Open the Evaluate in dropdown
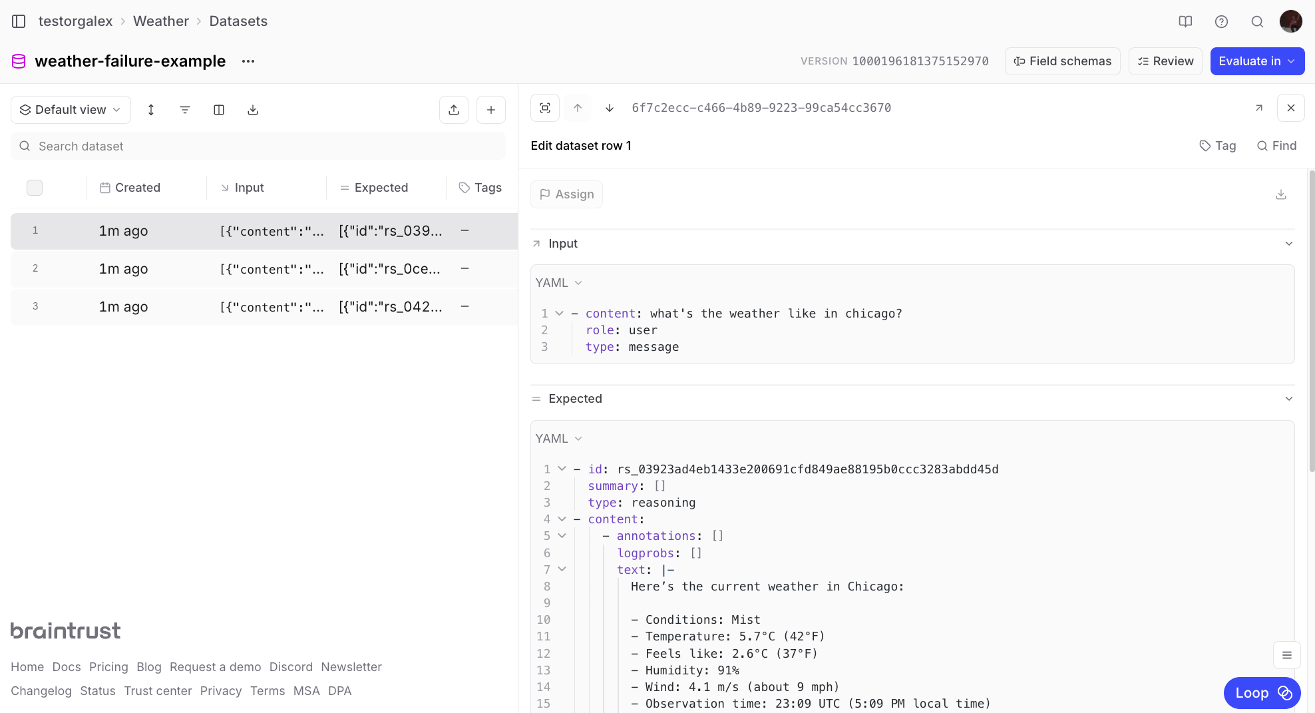Screen dimensions: 1315x713 pos(1257,61)
